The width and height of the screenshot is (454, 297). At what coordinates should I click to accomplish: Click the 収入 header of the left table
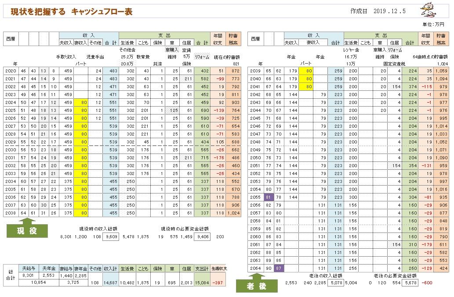89,36
